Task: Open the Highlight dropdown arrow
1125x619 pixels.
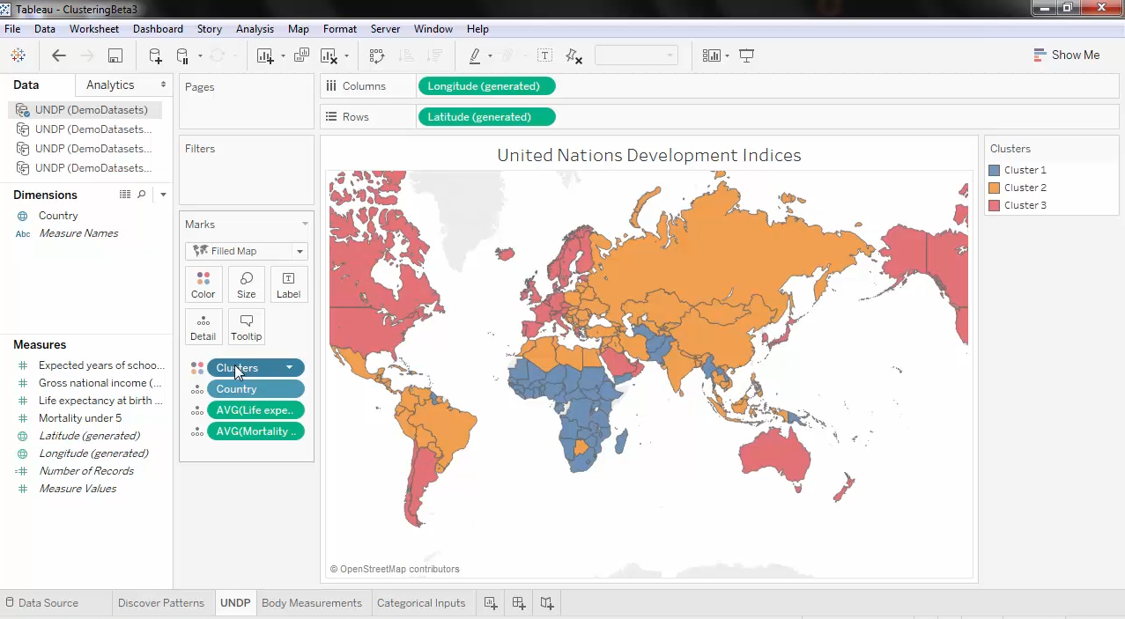Action: [x=490, y=56]
